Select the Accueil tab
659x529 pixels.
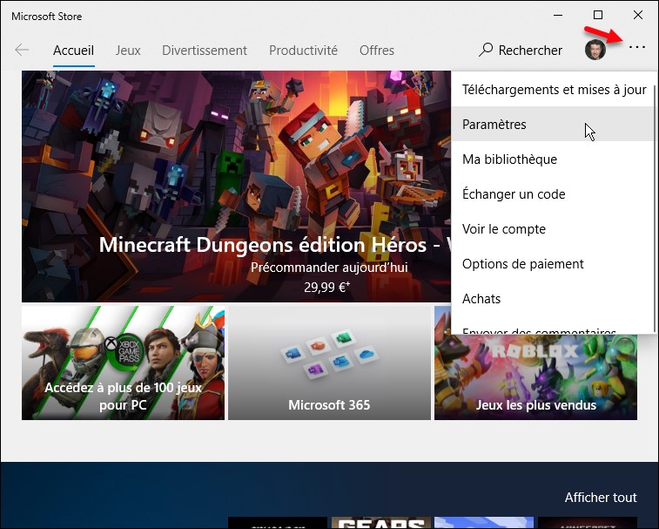point(73,51)
